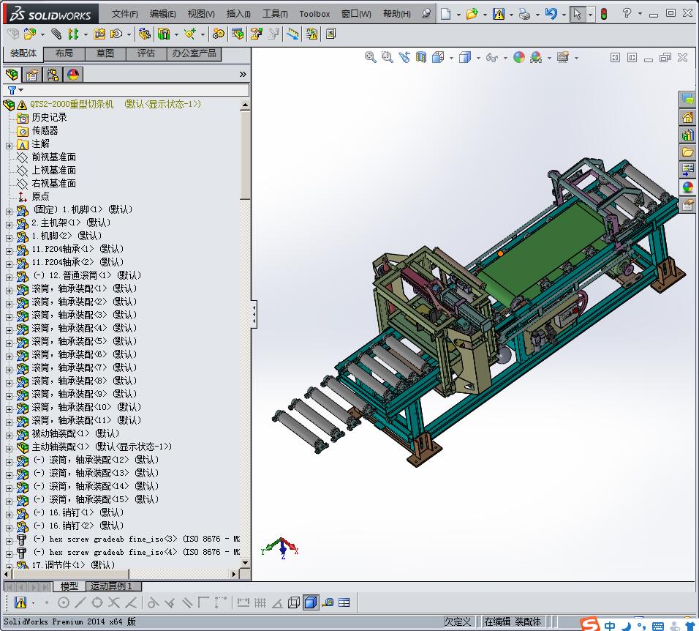
Task: Click the Zoom to Fit magnifier icon
Action: 371,57
